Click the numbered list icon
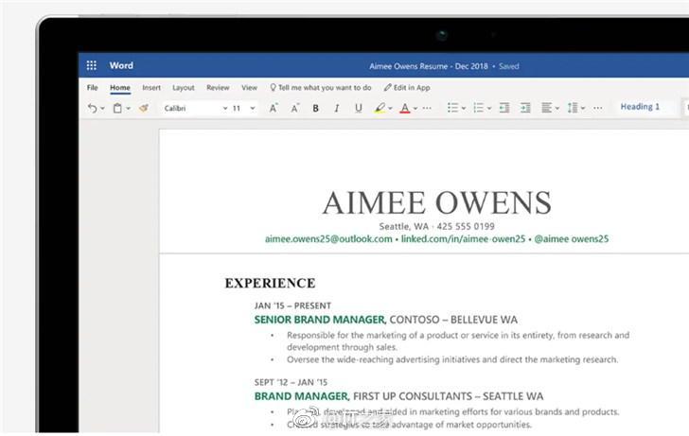 479,108
